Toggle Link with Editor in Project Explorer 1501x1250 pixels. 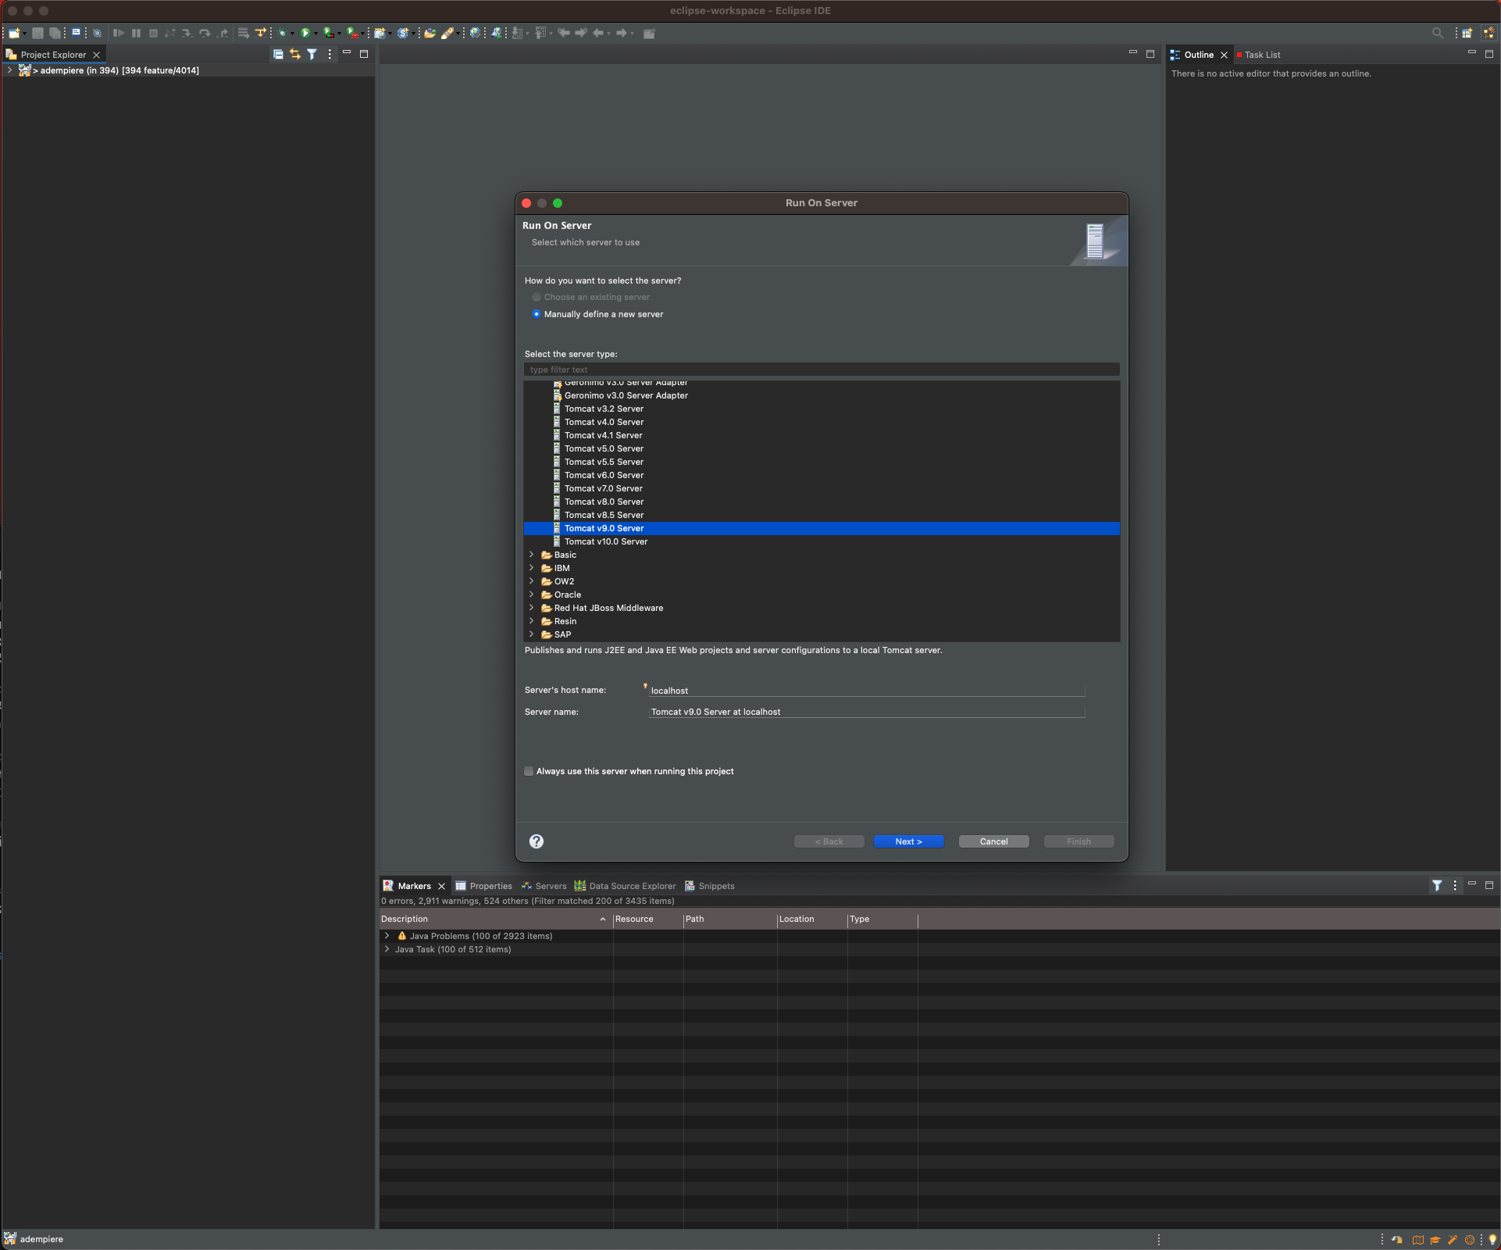pos(294,54)
